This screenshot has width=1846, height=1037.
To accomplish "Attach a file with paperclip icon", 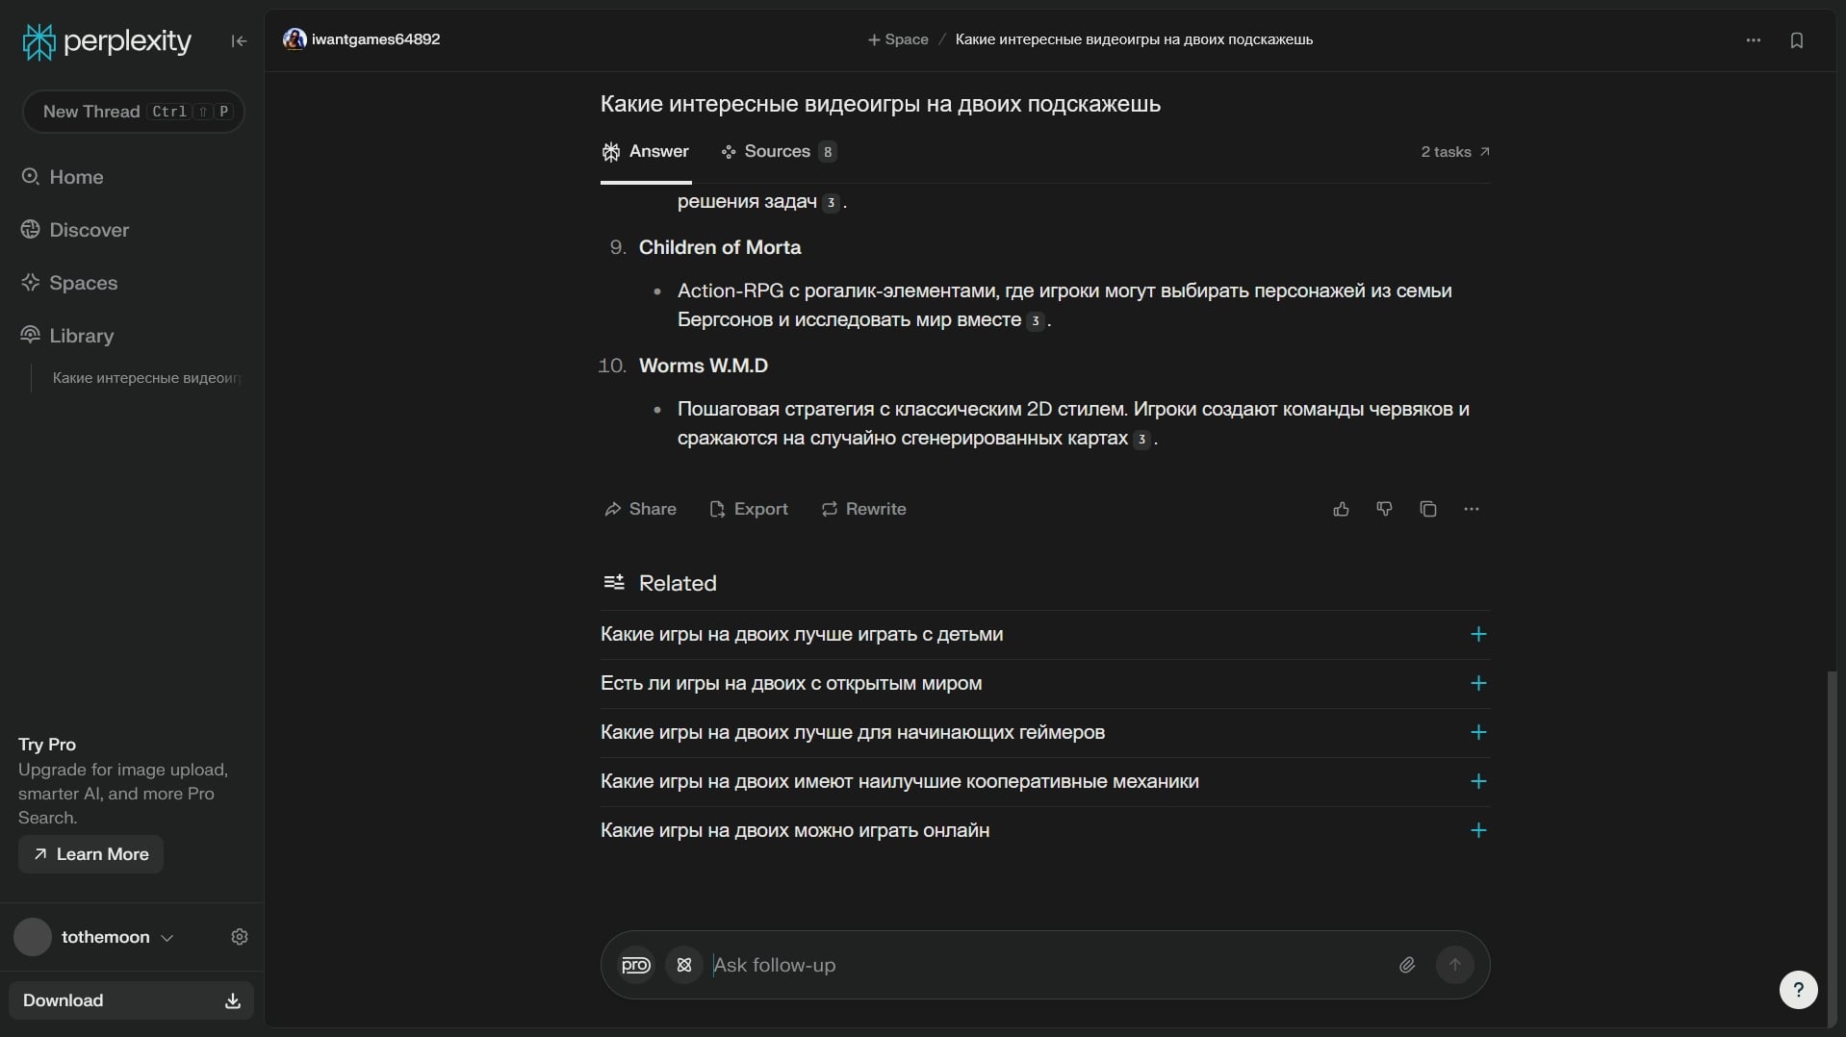I will (x=1407, y=965).
